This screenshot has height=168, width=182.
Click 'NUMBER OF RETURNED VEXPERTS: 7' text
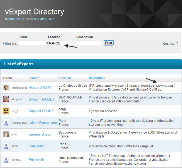point(29,19)
